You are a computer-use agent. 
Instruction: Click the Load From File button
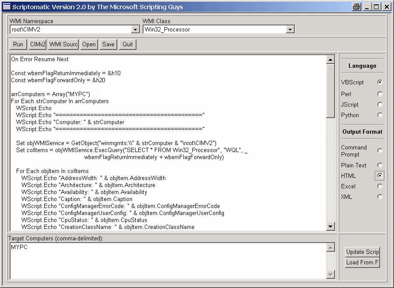[x=363, y=262]
